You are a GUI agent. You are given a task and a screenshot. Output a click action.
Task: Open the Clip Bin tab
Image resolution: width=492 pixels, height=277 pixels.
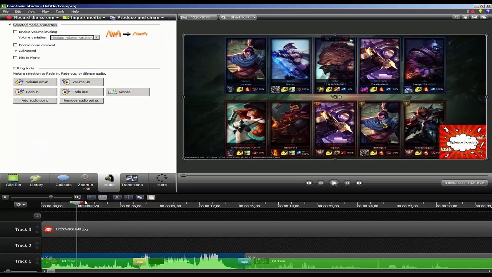pos(13,181)
